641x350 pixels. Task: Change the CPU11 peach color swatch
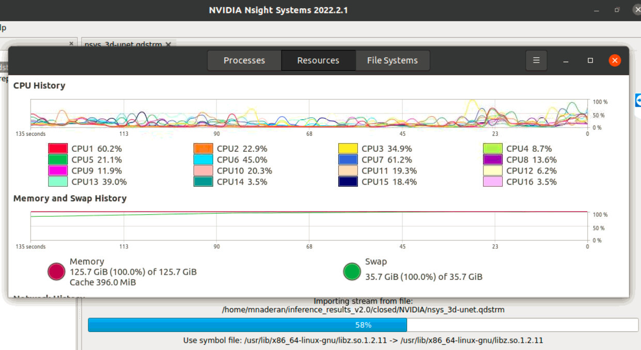(348, 171)
